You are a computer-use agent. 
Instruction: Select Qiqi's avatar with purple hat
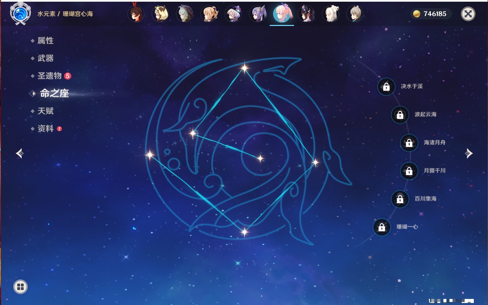[234, 14]
